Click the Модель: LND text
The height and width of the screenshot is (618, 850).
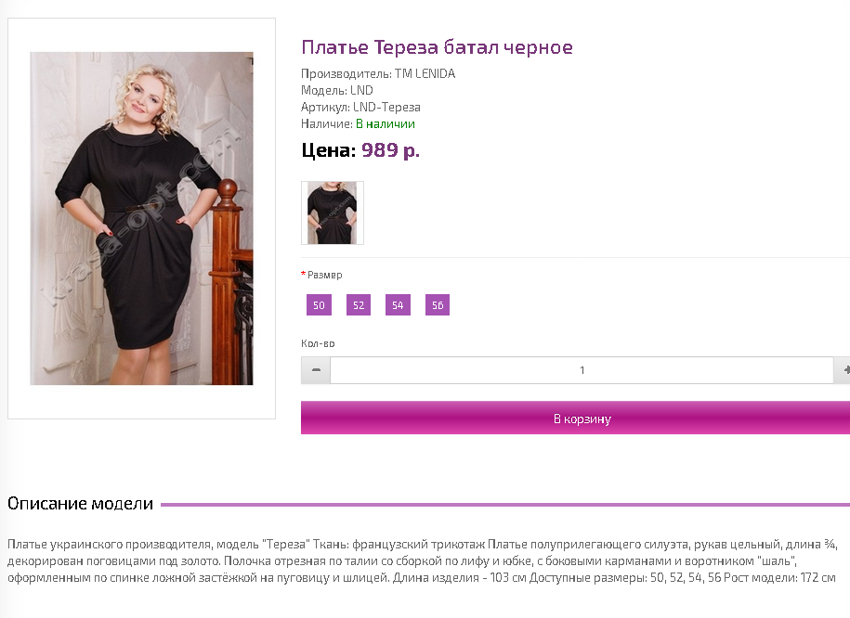click(x=336, y=90)
